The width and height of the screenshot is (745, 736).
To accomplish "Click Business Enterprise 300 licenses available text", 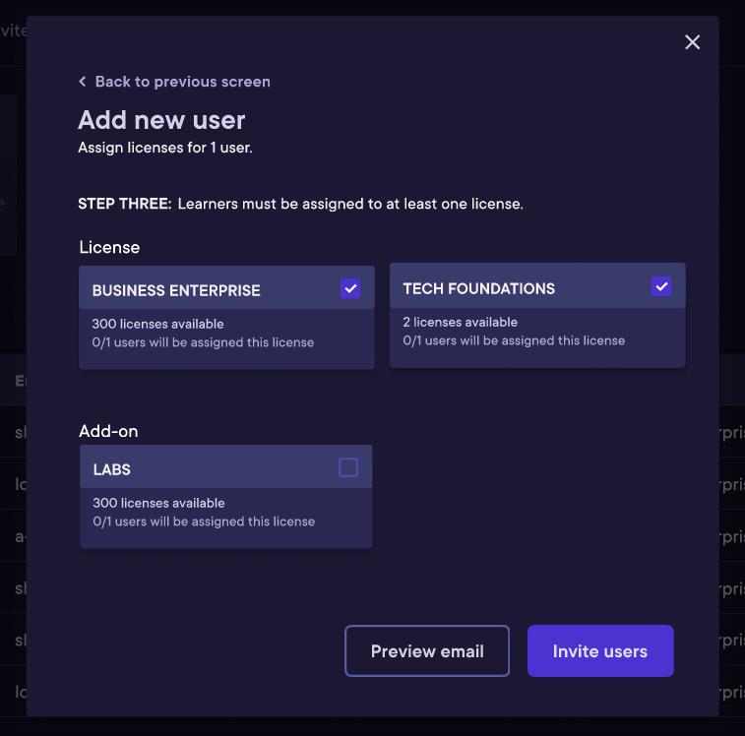I will coord(157,324).
